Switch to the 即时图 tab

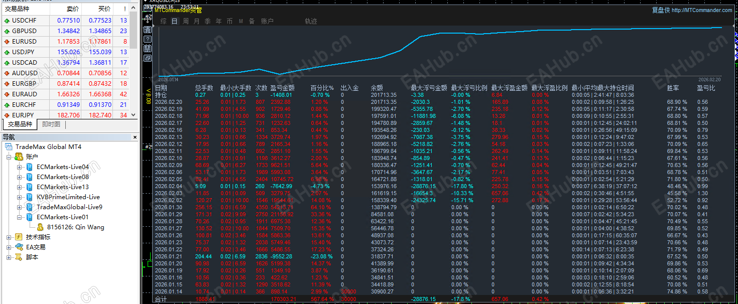coord(51,124)
